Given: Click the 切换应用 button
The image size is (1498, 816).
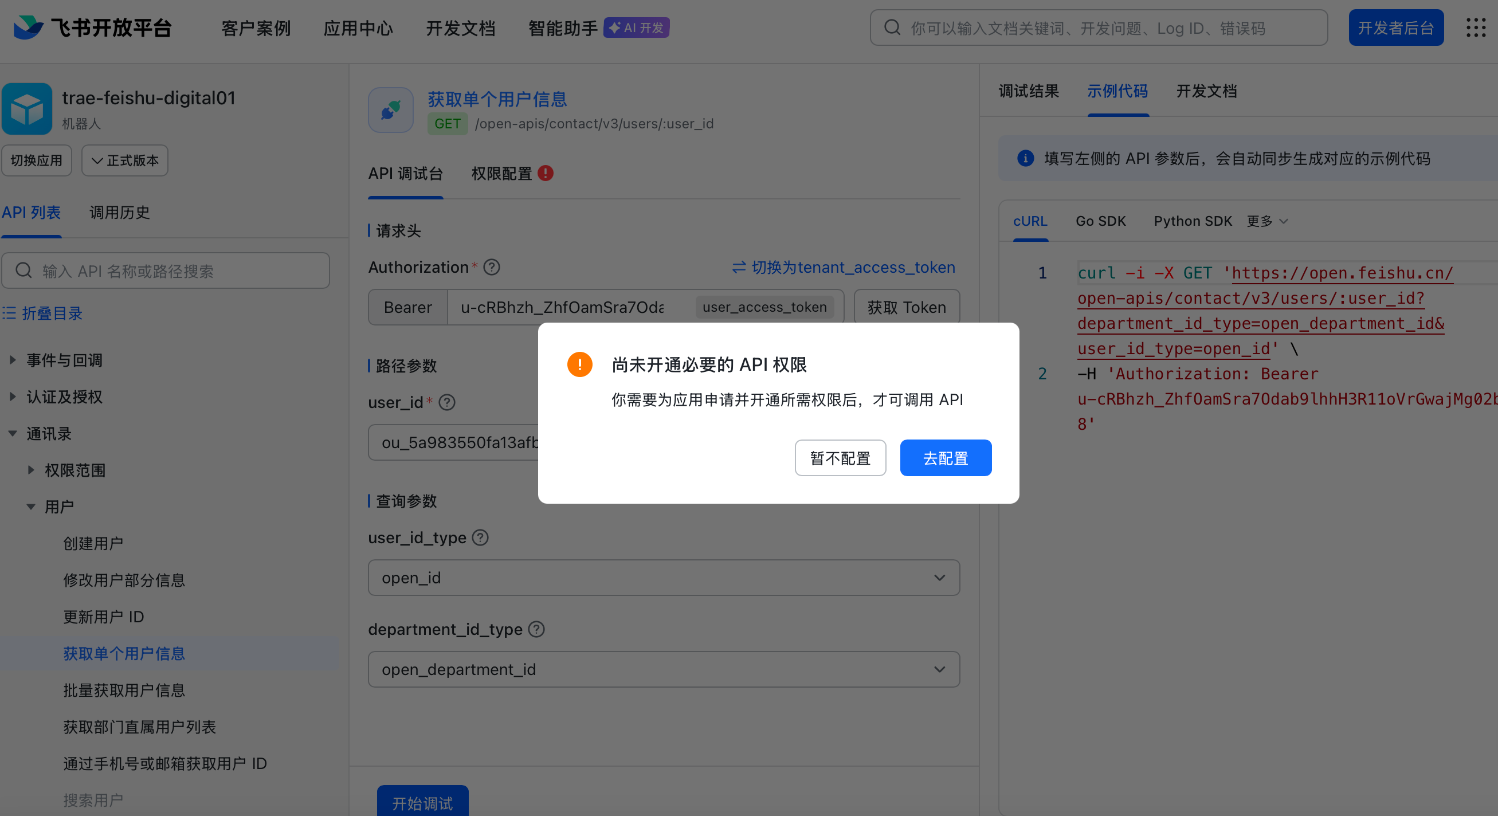Looking at the screenshot, I should 36,160.
